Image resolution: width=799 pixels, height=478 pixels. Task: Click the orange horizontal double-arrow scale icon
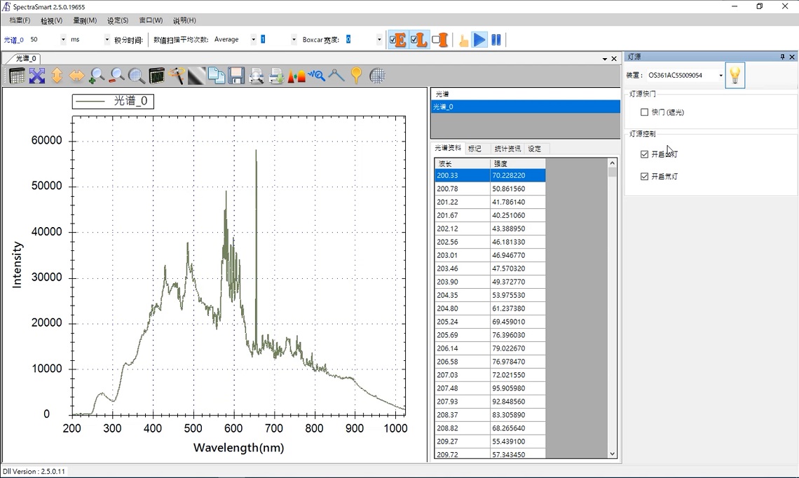[x=76, y=76]
